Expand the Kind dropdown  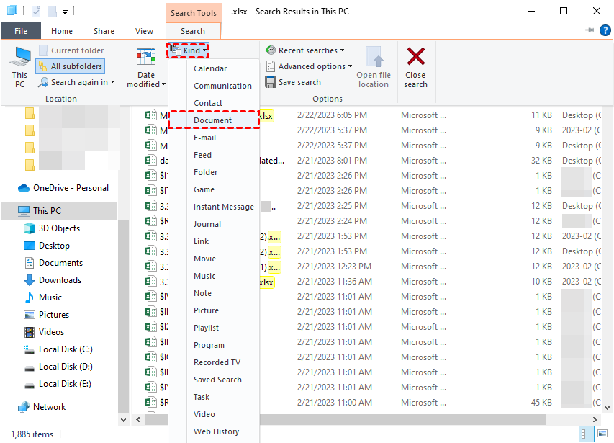pyautogui.click(x=189, y=50)
